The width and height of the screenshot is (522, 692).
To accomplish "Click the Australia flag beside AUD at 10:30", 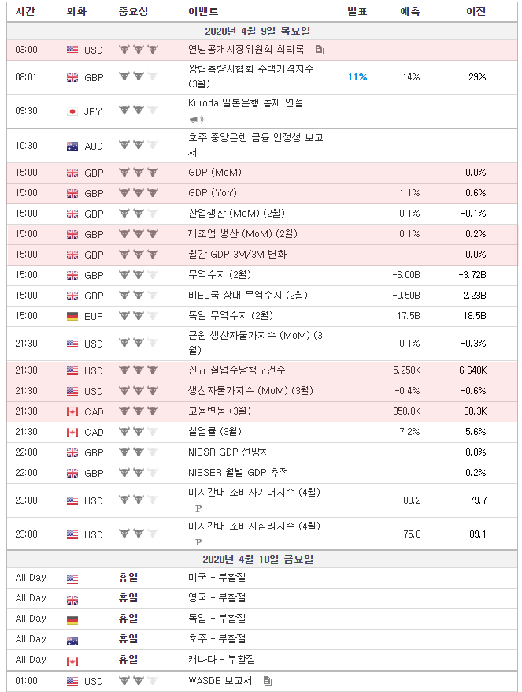I will (x=72, y=146).
